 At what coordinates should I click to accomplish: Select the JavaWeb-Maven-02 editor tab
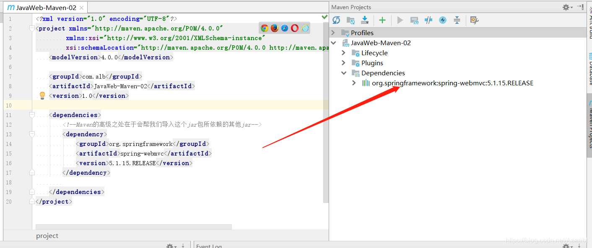pos(46,8)
